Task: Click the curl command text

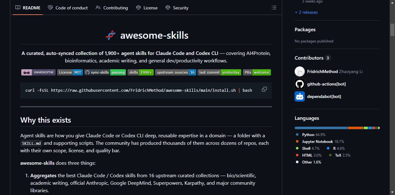Action: tap(138, 90)
